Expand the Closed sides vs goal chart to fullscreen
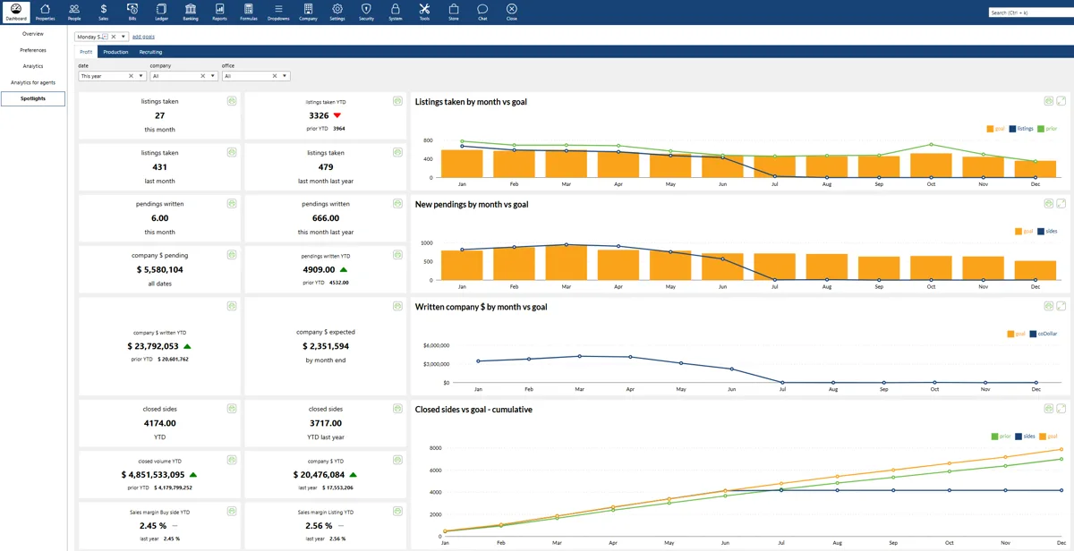1074x551 pixels. click(1061, 409)
